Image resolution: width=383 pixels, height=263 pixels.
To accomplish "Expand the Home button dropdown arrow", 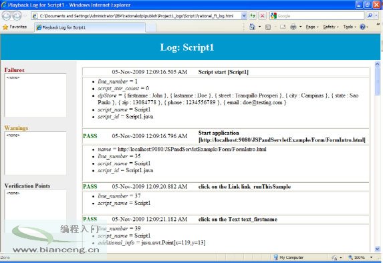I will pos(259,27).
